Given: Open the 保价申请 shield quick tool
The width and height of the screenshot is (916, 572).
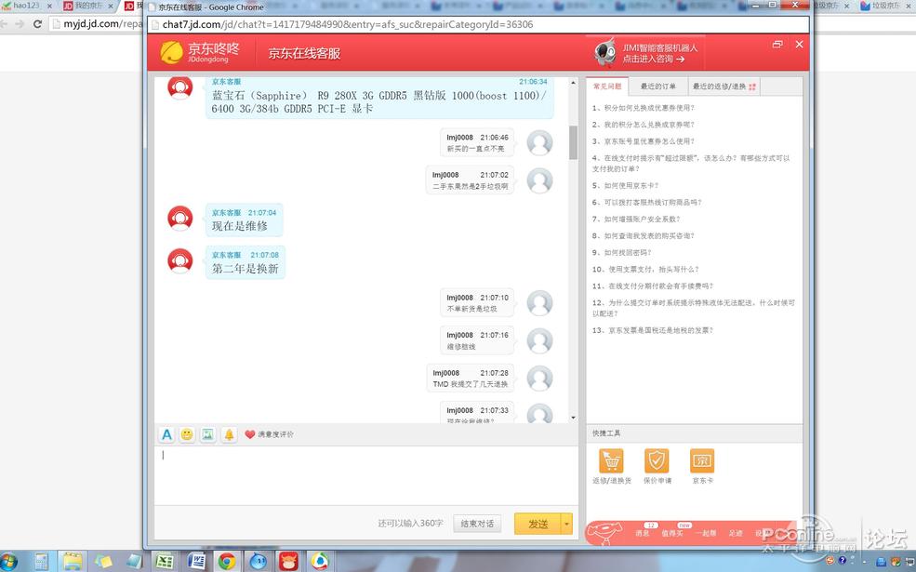Looking at the screenshot, I should click(657, 466).
